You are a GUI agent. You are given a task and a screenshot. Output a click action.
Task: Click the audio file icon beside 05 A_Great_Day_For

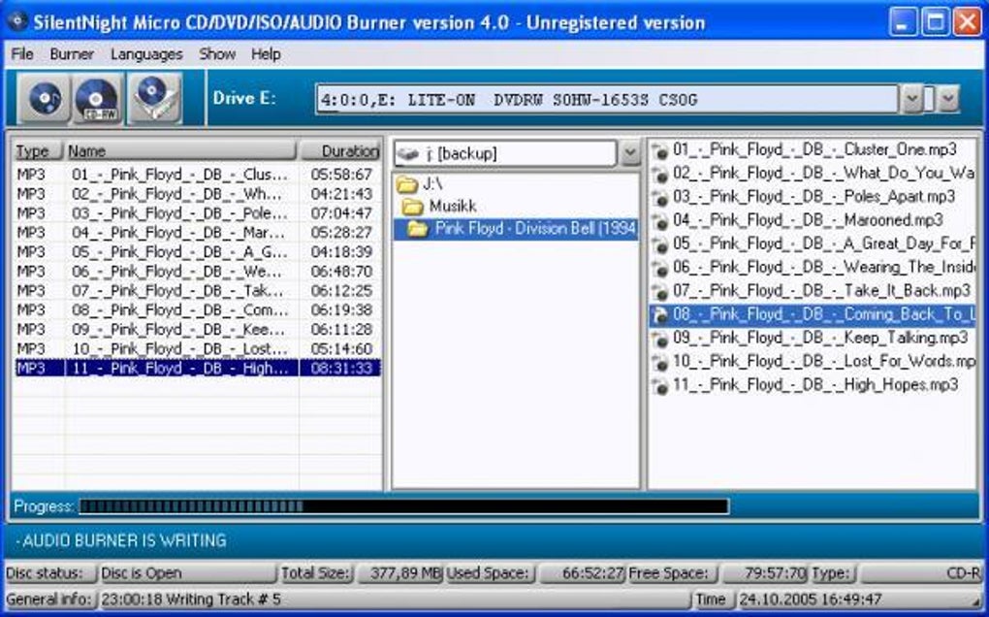[659, 244]
